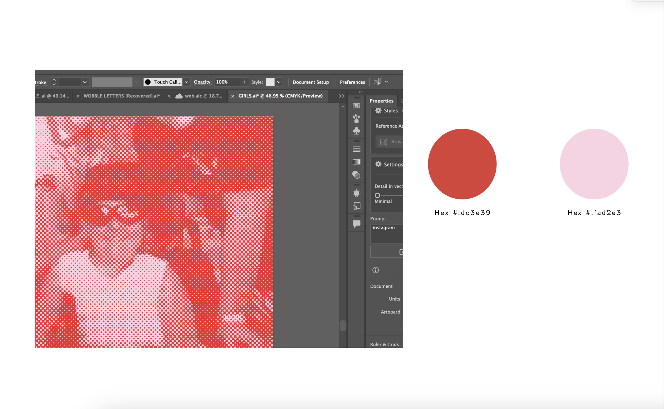Click the Document Setup button
Viewport: 664px width, 409px height.
click(x=311, y=82)
